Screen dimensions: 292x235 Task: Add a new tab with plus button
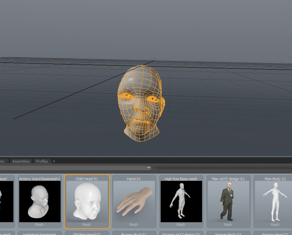54,161
